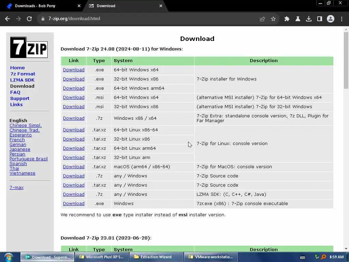Open the user profile avatar
The image size is (349, 262).
coord(331,19)
